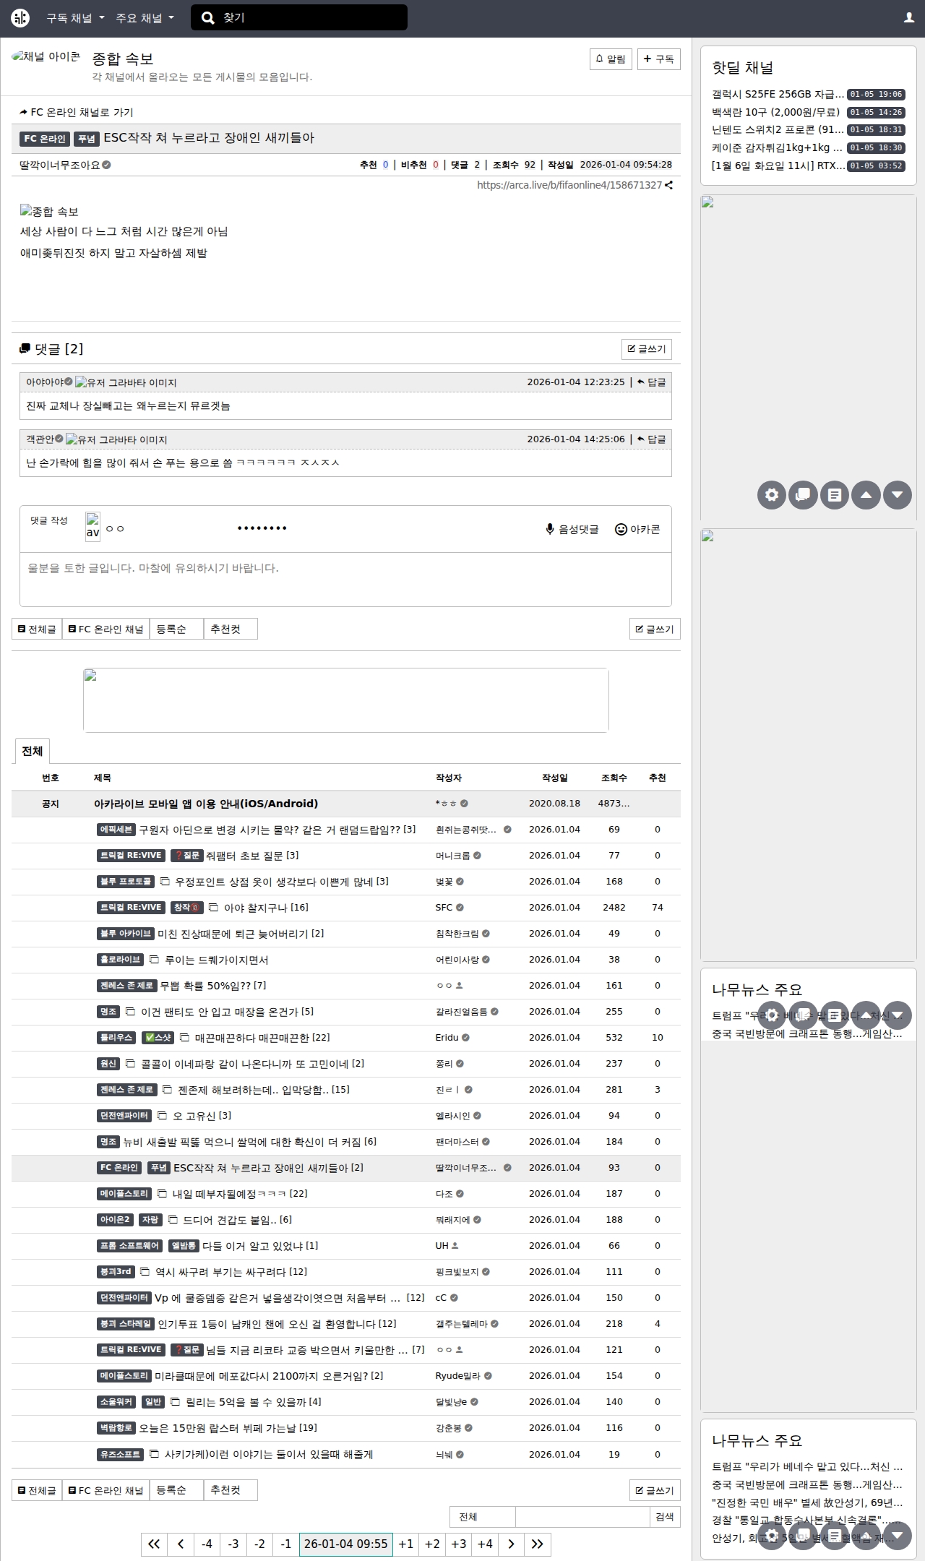
Task: Open the user profile icon
Action: 909,18
